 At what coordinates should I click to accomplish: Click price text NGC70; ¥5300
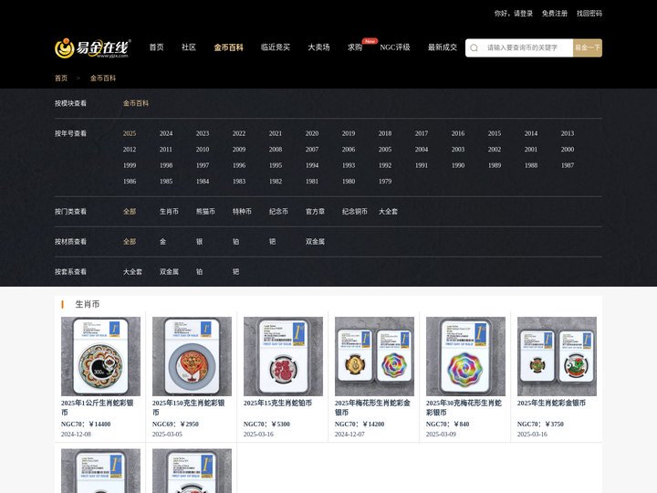[x=266, y=425]
